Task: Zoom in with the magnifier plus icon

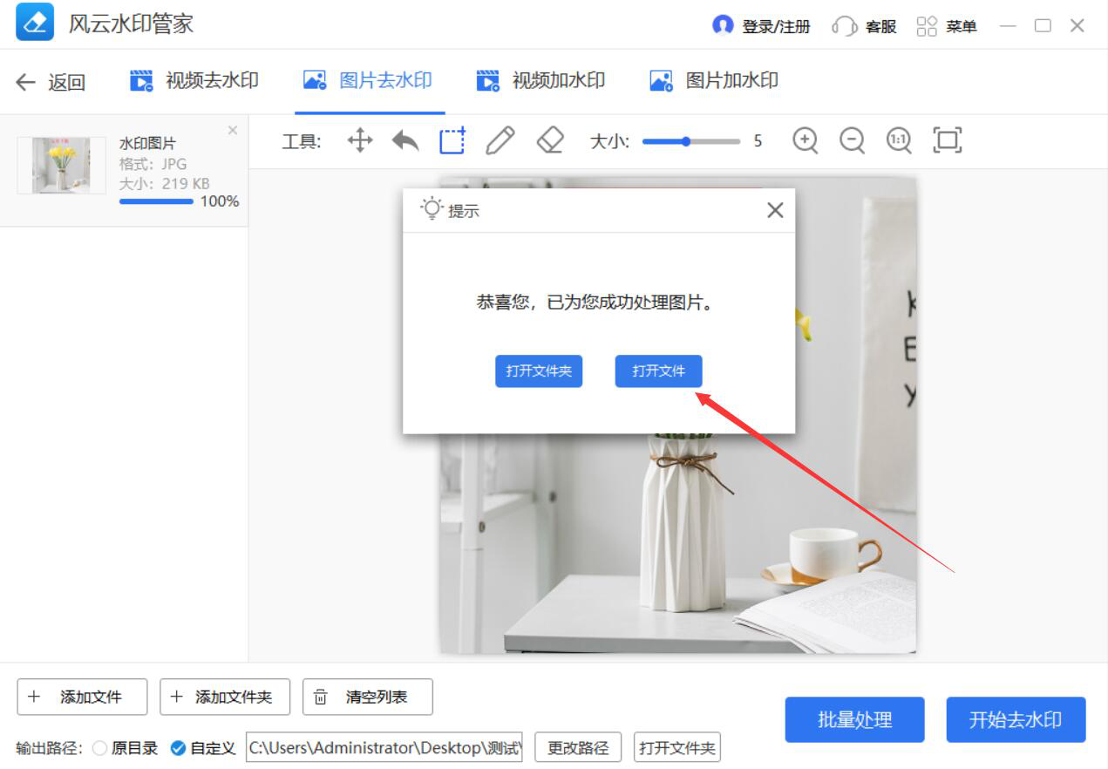Action: click(805, 140)
